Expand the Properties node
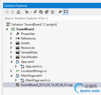This screenshot has width=101, height=95. [11, 34]
